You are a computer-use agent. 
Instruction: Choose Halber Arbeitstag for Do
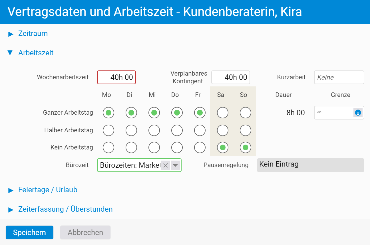coord(177,130)
